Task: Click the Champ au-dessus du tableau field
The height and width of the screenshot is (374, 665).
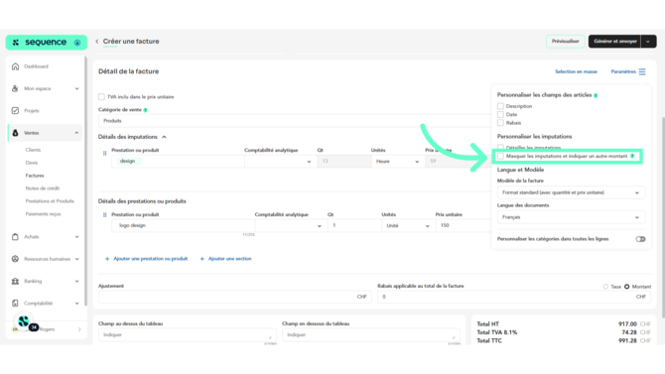Action: click(x=187, y=335)
